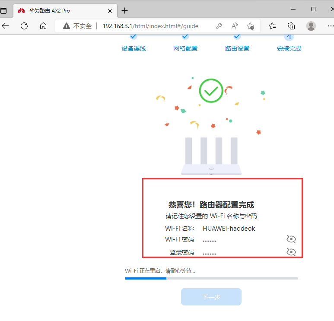Image resolution: width=334 pixels, height=321 pixels.
Task: Open a new browser tab
Action: click(x=124, y=11)
